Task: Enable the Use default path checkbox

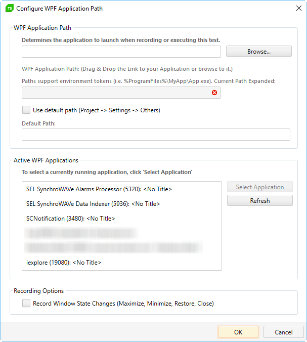Action: [26, 110]
